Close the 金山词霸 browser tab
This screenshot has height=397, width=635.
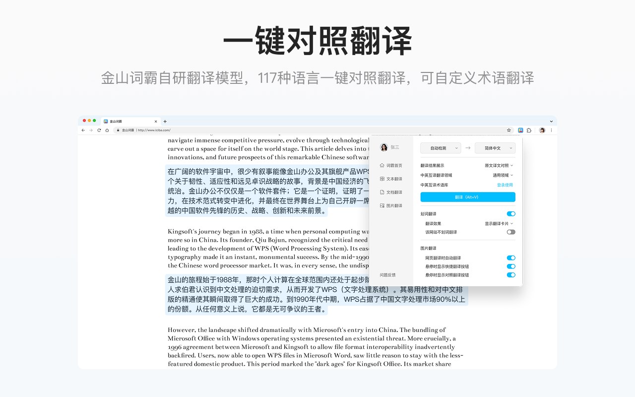pyautogui.click(x=156, y=121)
